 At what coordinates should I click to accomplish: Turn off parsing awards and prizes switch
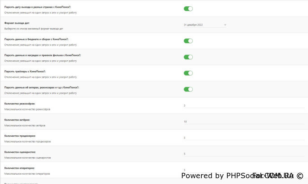[188, 57]
